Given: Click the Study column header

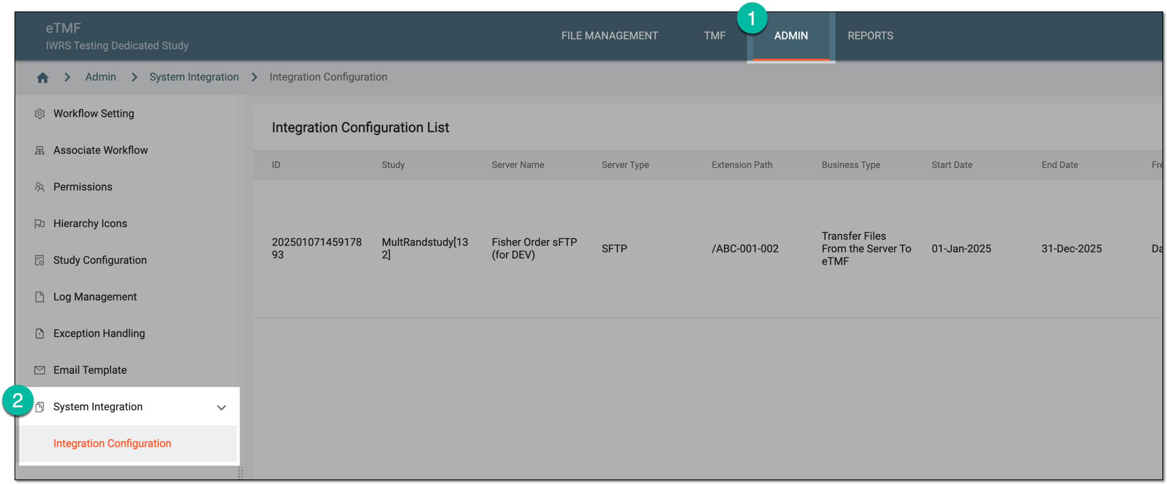Looking at the screenshot, I should pos(393,165).
